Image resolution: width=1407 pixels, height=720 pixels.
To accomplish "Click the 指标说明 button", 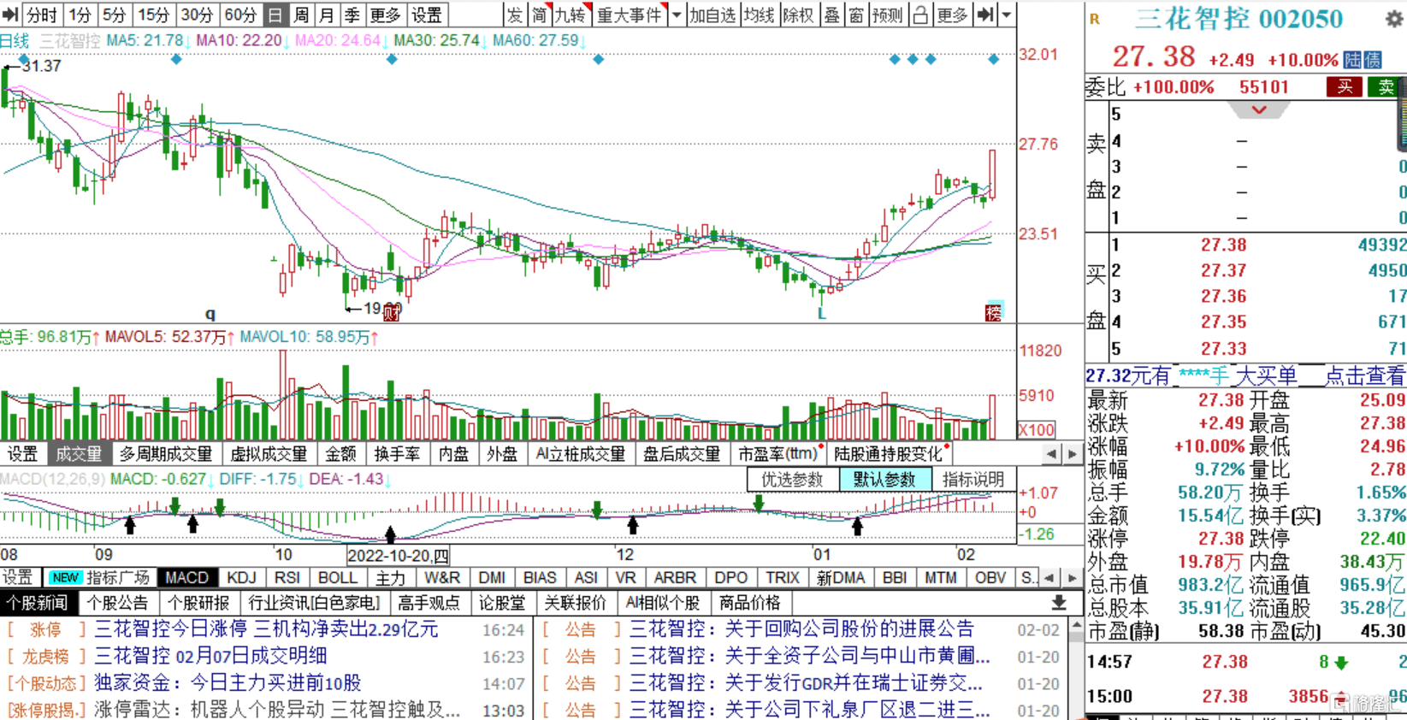I will click(973, 480).
